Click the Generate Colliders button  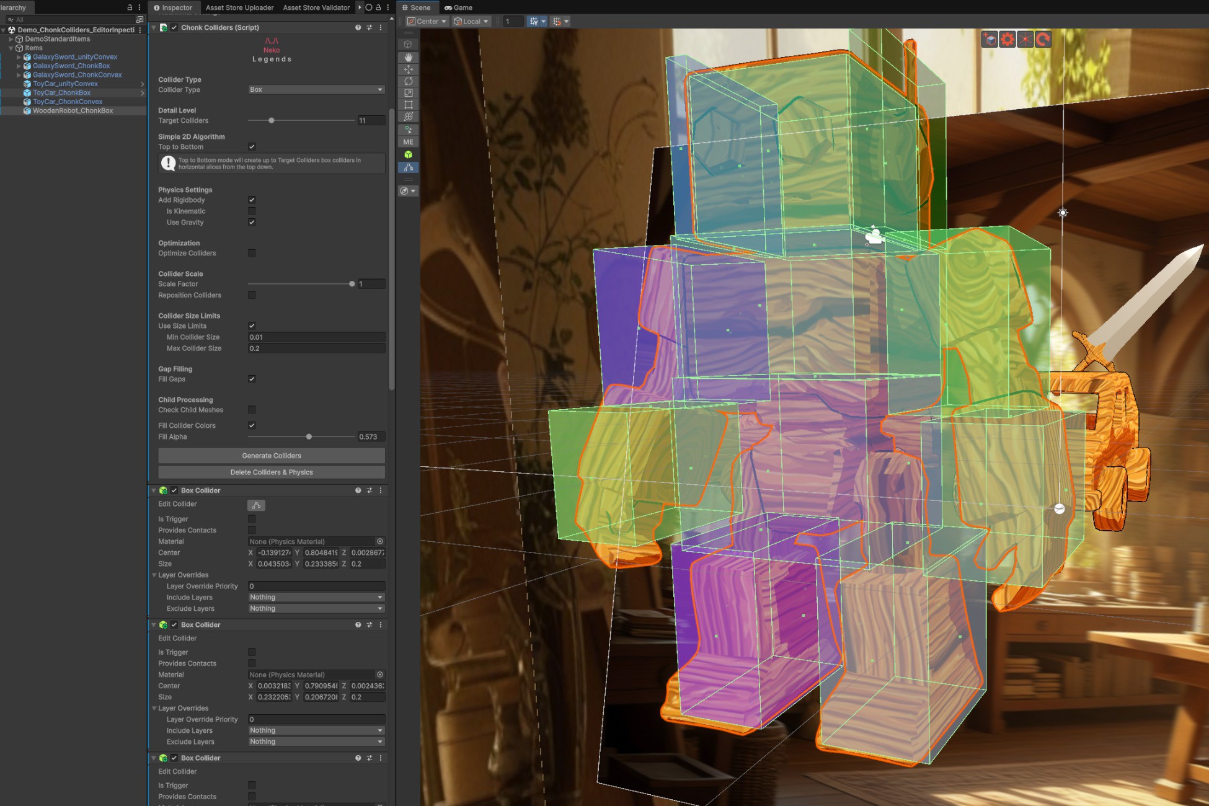[x=272, y=456]
